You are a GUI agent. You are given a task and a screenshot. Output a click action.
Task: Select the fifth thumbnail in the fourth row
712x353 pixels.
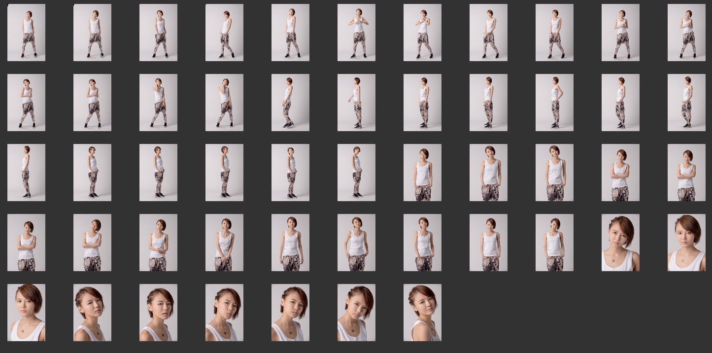click(x=290, y=243)
